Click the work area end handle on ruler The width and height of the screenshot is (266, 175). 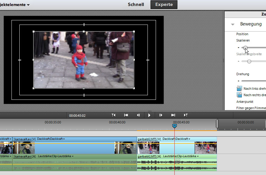click(x=217, y=124)
